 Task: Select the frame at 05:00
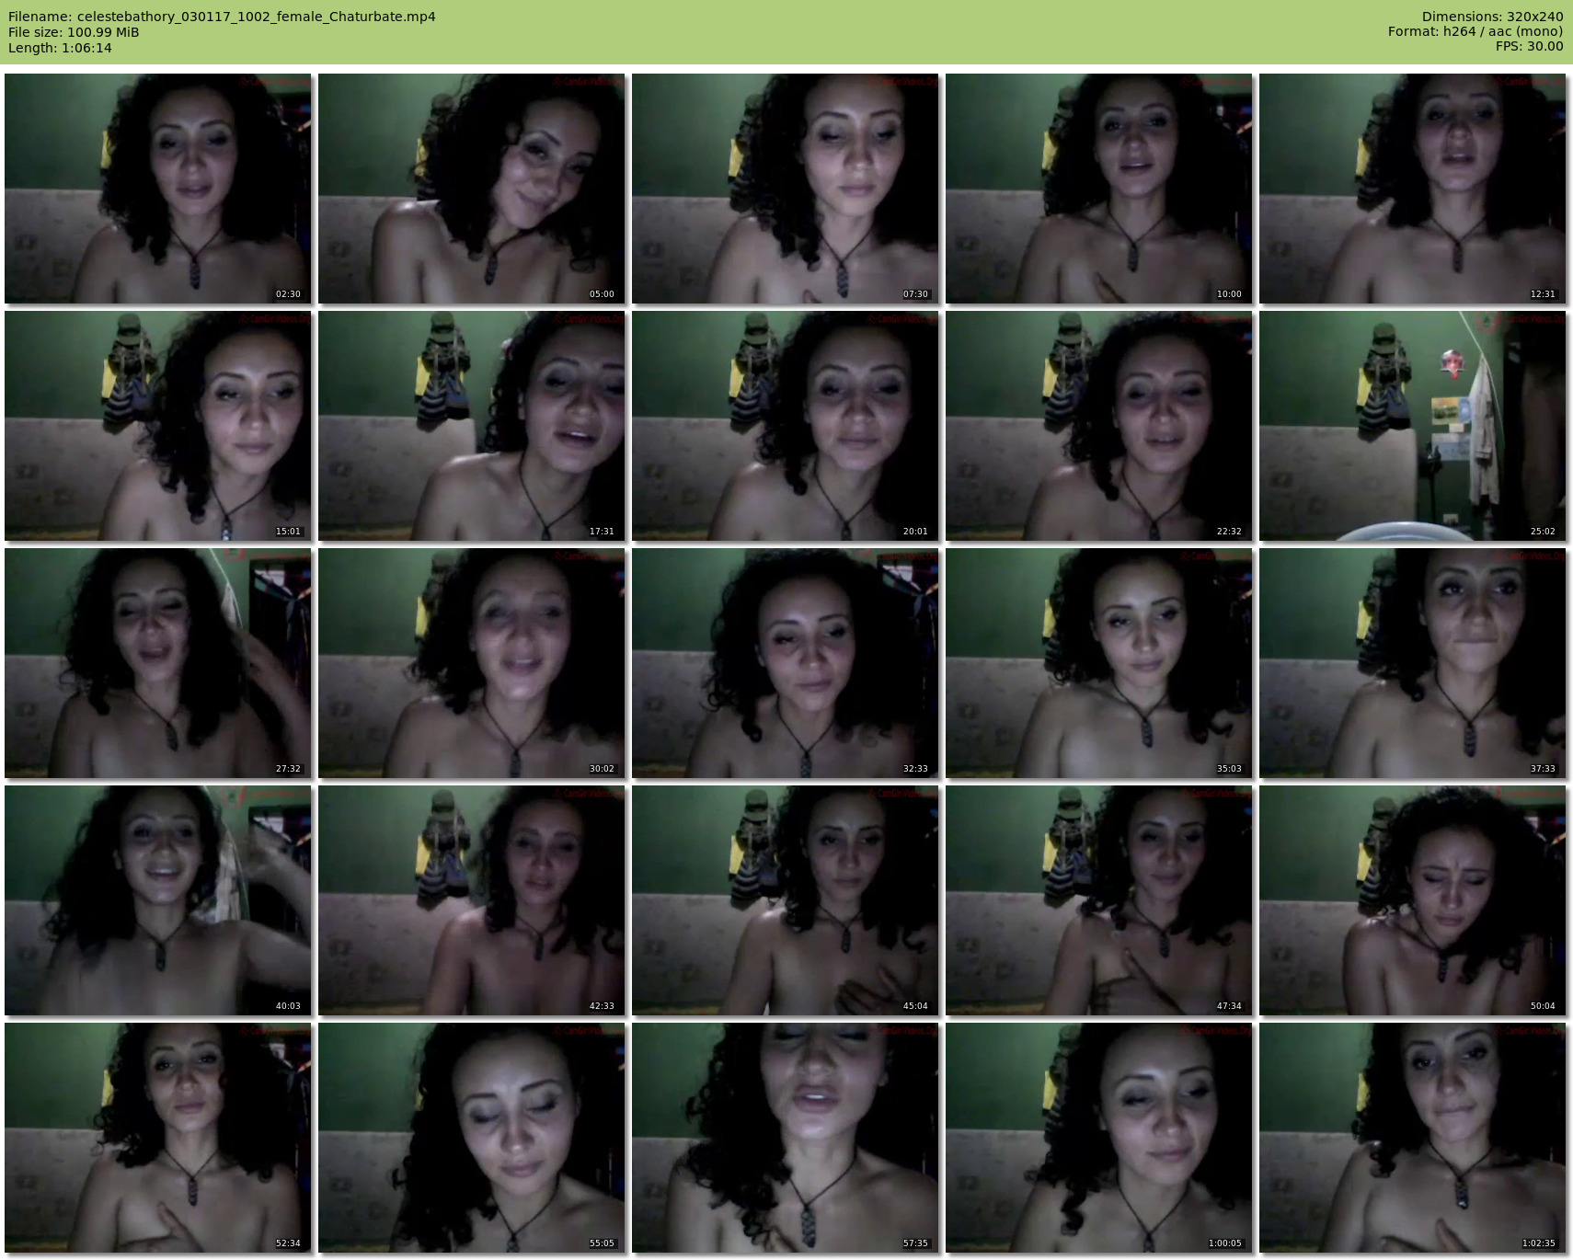(472, 189)
